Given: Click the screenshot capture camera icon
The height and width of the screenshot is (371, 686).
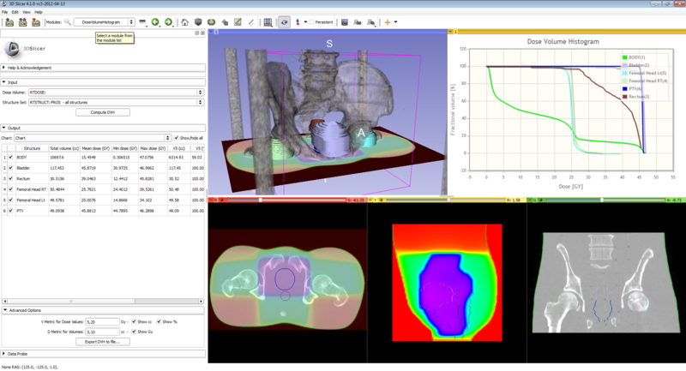Looking at the screenshot, I should tap(345, 22).
